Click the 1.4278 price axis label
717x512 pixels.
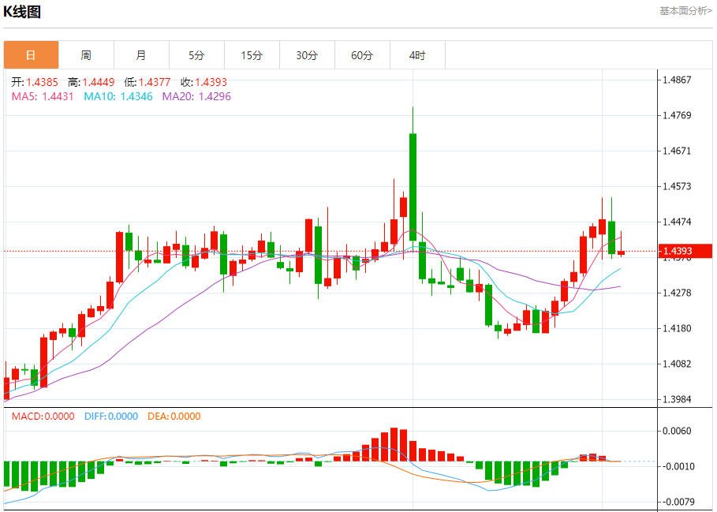click(x=677, y=293)
